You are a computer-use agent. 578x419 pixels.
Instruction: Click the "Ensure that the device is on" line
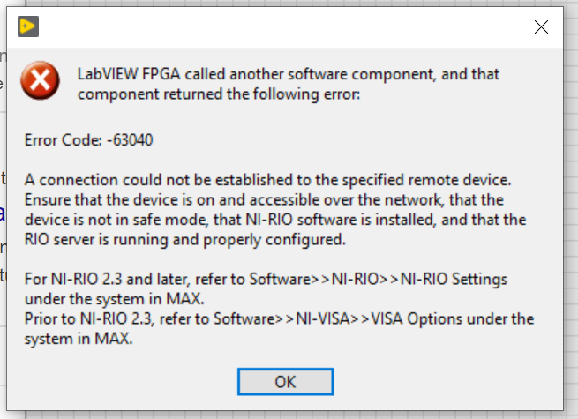(x=264, y=199)
